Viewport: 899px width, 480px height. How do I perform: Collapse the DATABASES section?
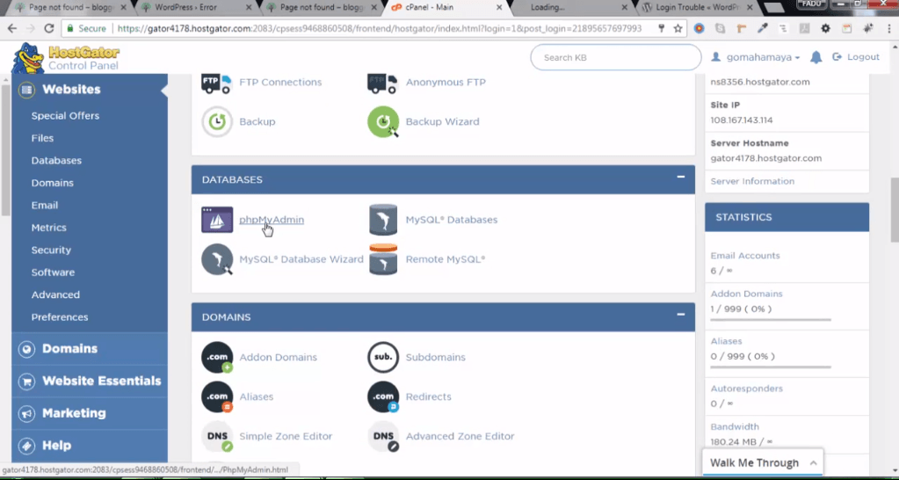pyautogui.click(x=680, y=177)
